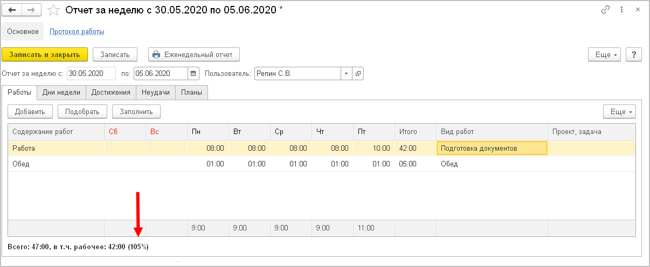Open the Протокол работы link
This screenshot has width=650, height=267.
click(x=77, y=32)
